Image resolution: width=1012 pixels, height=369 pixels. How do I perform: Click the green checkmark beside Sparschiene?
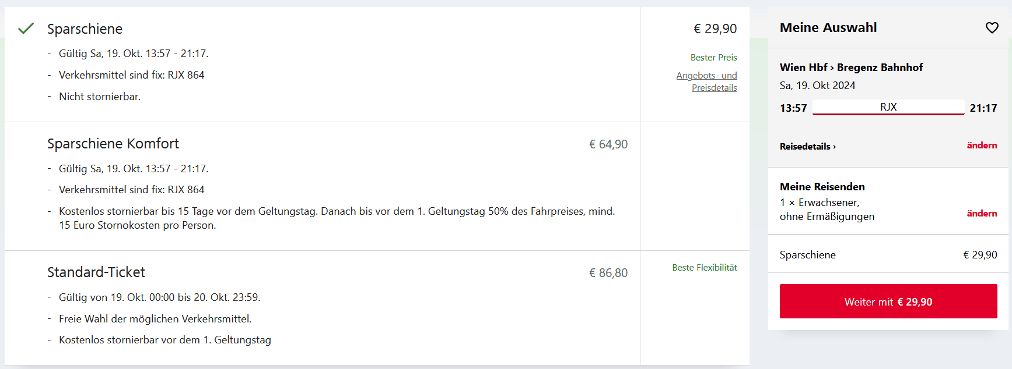pyautogui.click(x=26, y=29)
